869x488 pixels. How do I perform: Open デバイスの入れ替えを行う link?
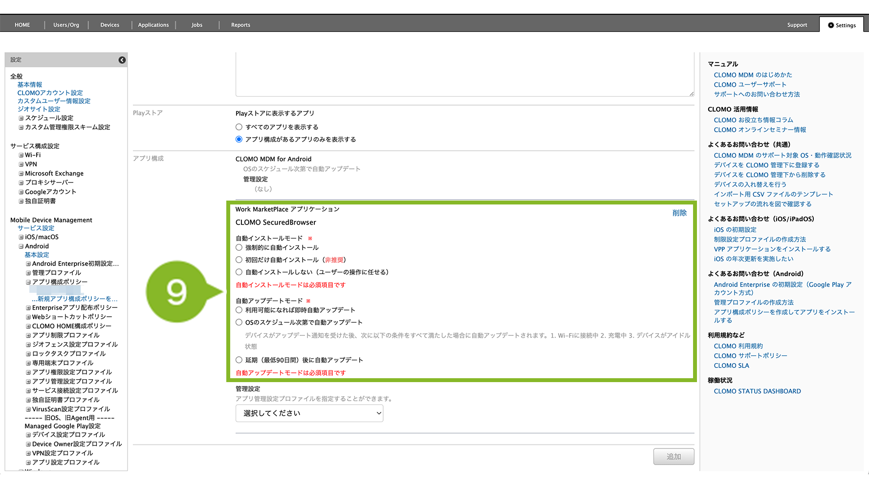(750, 184)
